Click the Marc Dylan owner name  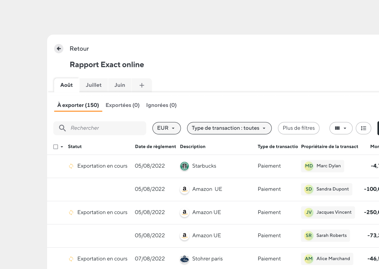[x=329, y=166]
